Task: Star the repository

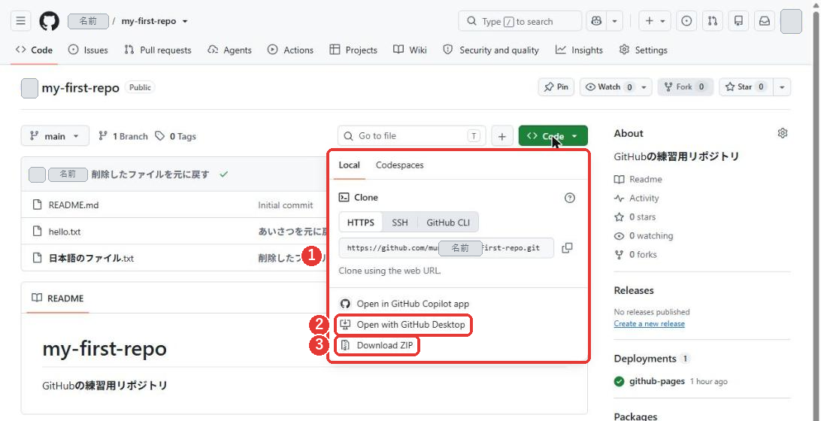Action: click(746, 87)
